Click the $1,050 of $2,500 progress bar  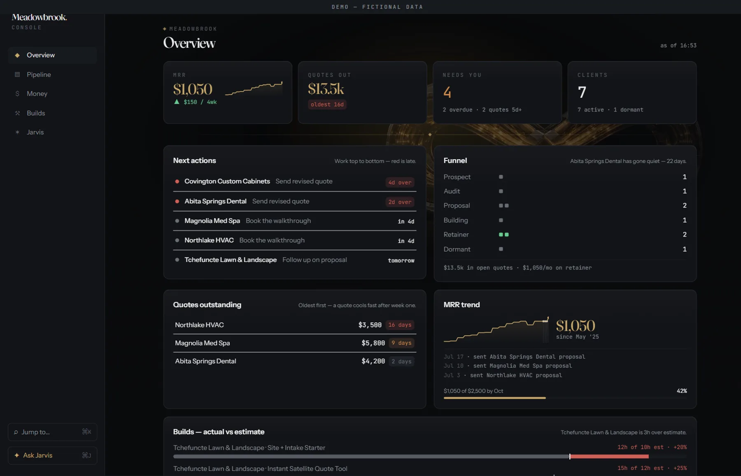point(565,398)
